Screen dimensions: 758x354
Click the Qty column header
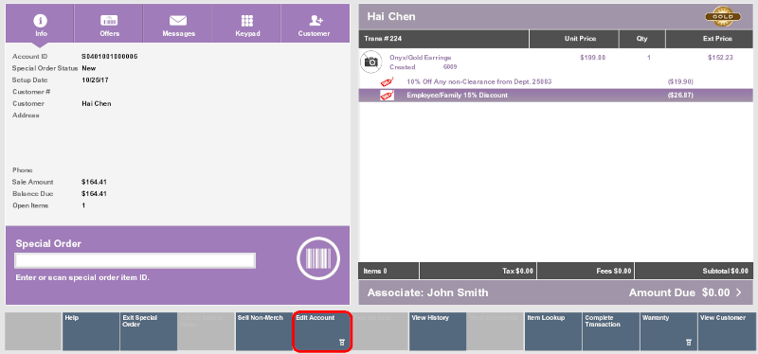(x=642, y=39)
